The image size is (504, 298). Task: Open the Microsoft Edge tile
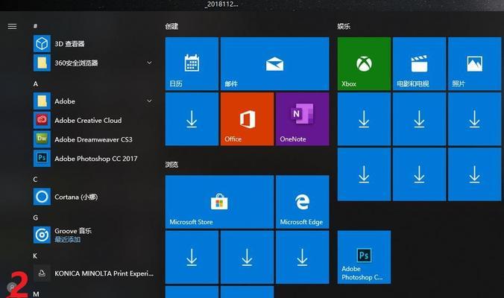tap(303, 202)
